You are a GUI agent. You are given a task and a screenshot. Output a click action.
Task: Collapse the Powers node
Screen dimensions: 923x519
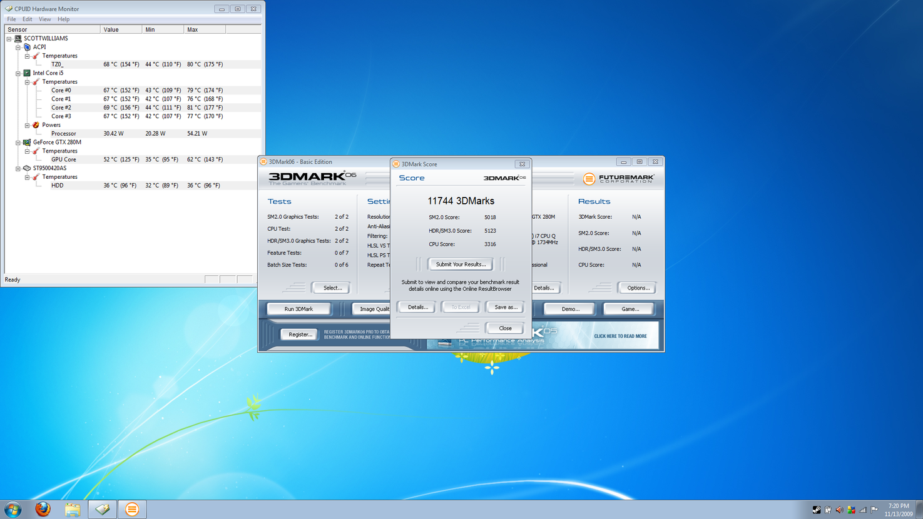(x=27, y=125)
